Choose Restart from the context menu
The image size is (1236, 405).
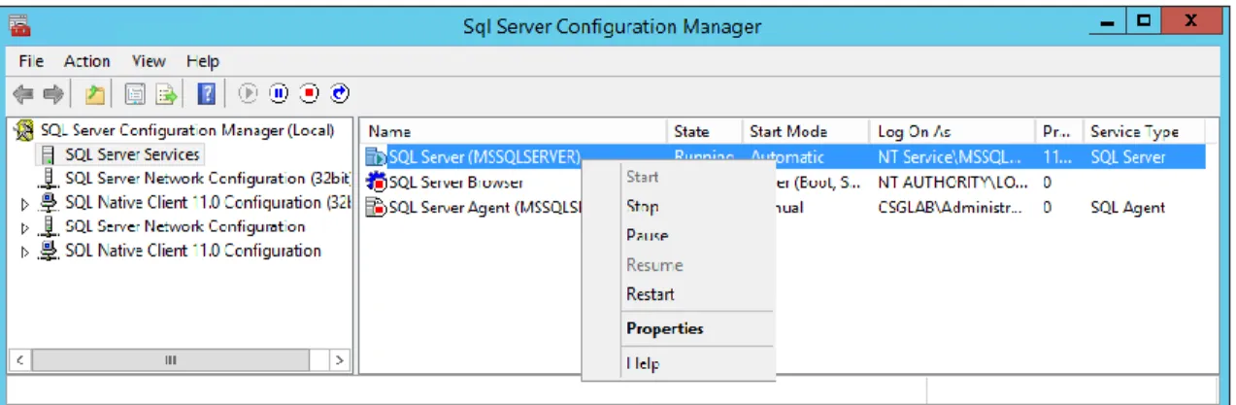pyautogui.click(x=651, y=293)
